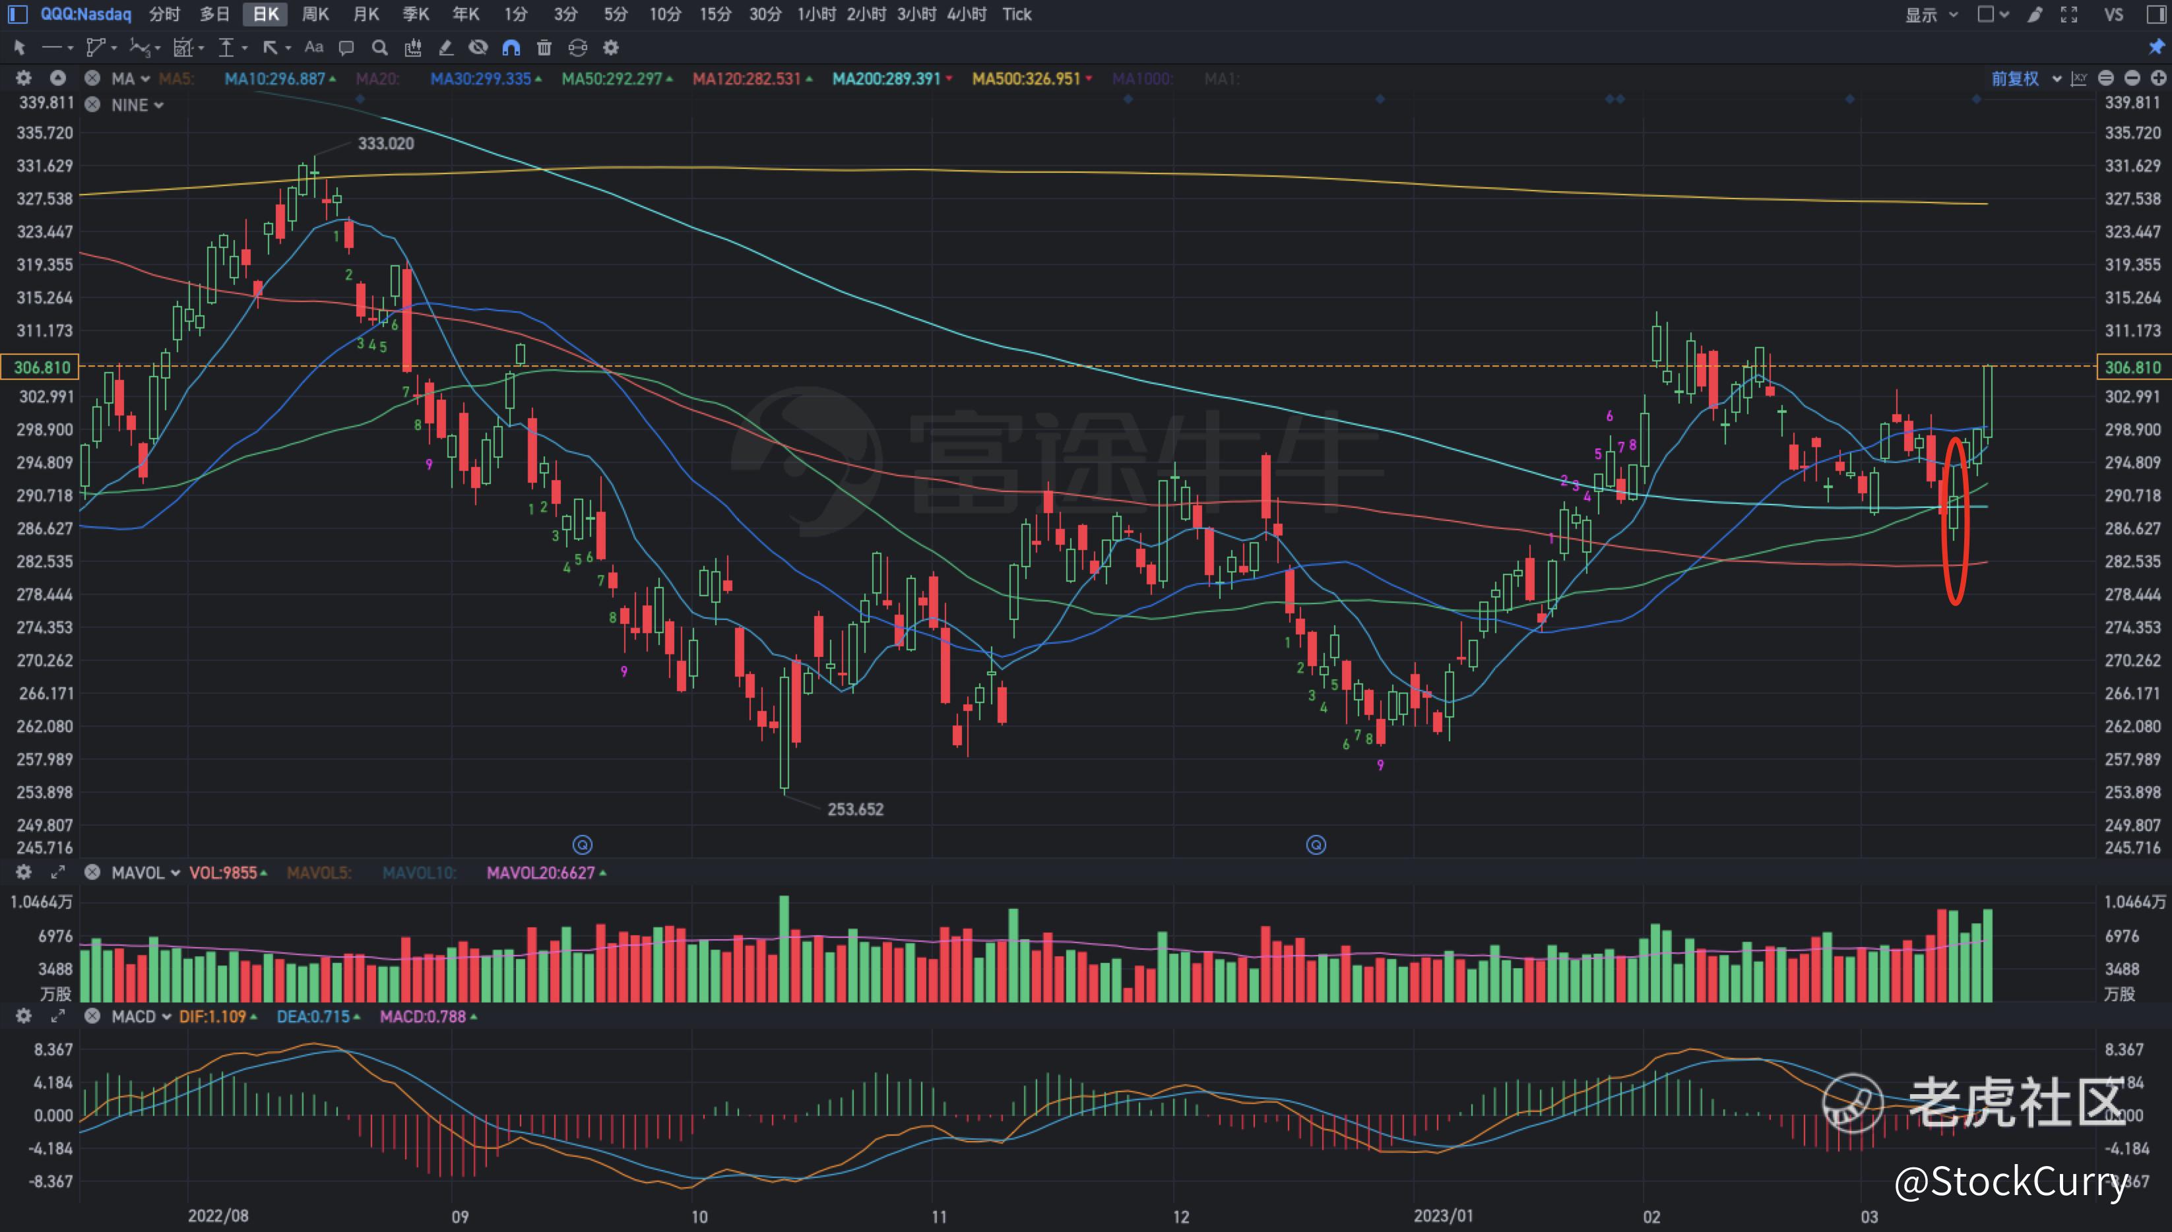Viewport: 2172px width, 1232px height.
Task: Toggle the right sidebar panel
Action: pyautogui.click(x=2156, y=15)
